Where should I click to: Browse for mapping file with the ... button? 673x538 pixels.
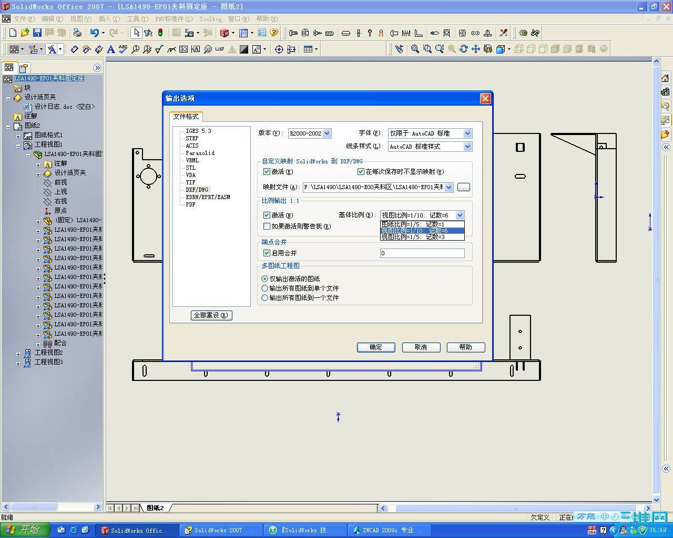tap(463, 188)
